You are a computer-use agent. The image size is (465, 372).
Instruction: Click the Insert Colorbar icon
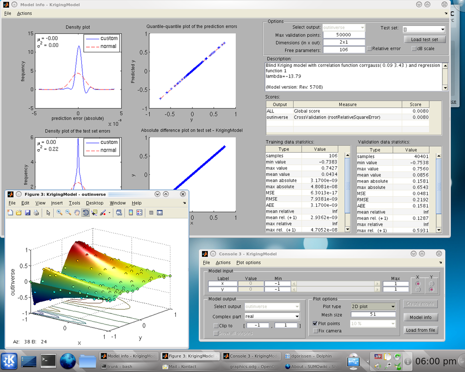coord(130,212)
